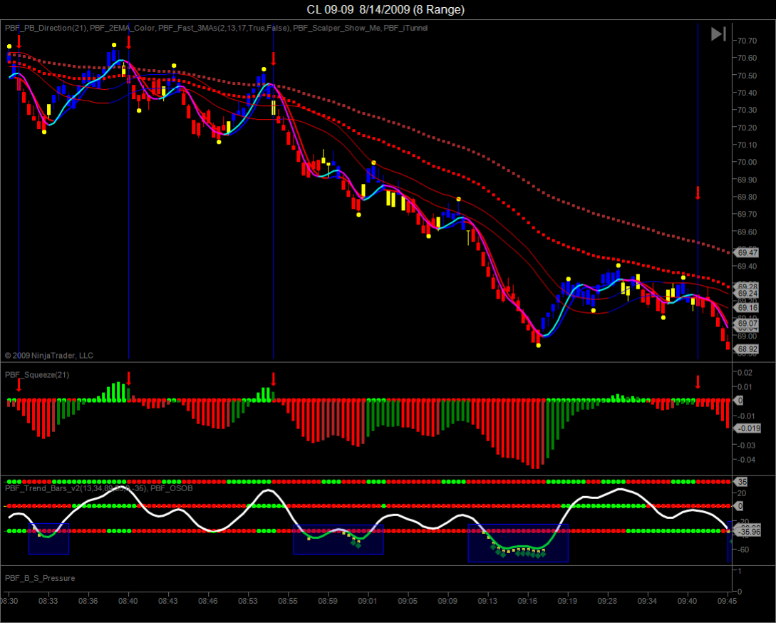Viewport: 776px width, 623px height.
Task: Click the yellow dot marker above the 08:43 candle
Action: [173, 65]
